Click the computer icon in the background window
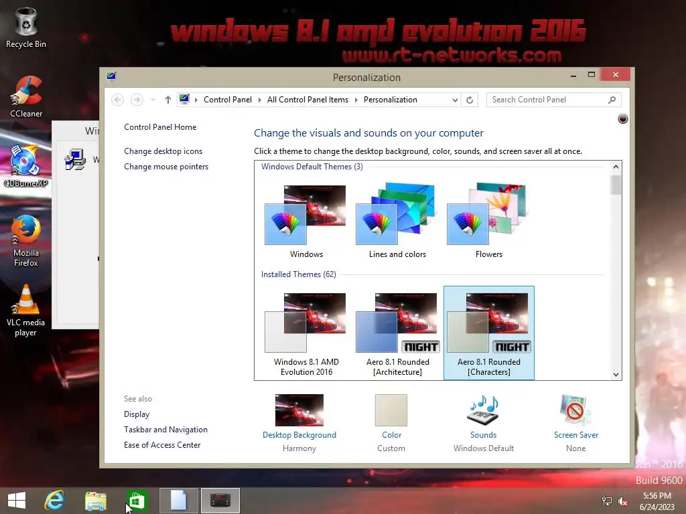Screen dimensions: 686x514 [x=75, y=159]
